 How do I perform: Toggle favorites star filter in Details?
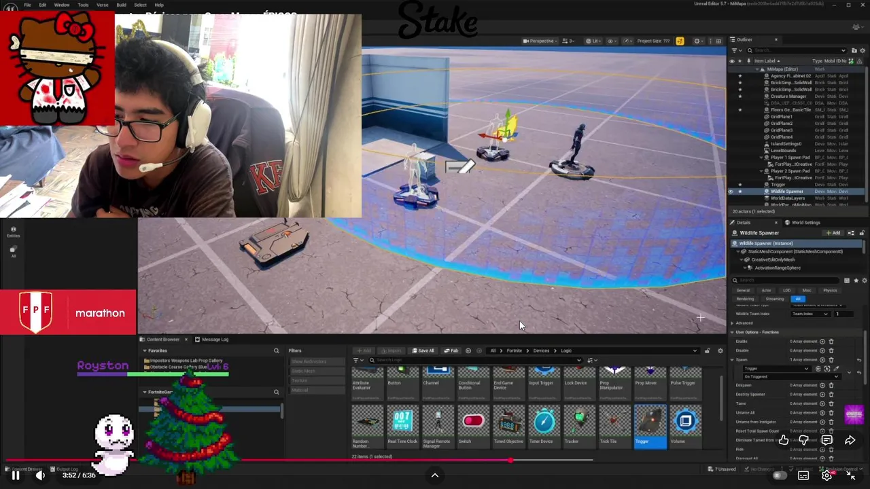coord(856,280)
